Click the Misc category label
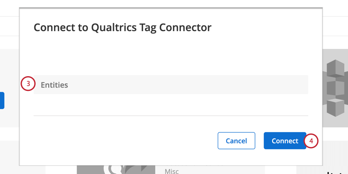The image size is (348, 174). (172, 171)
